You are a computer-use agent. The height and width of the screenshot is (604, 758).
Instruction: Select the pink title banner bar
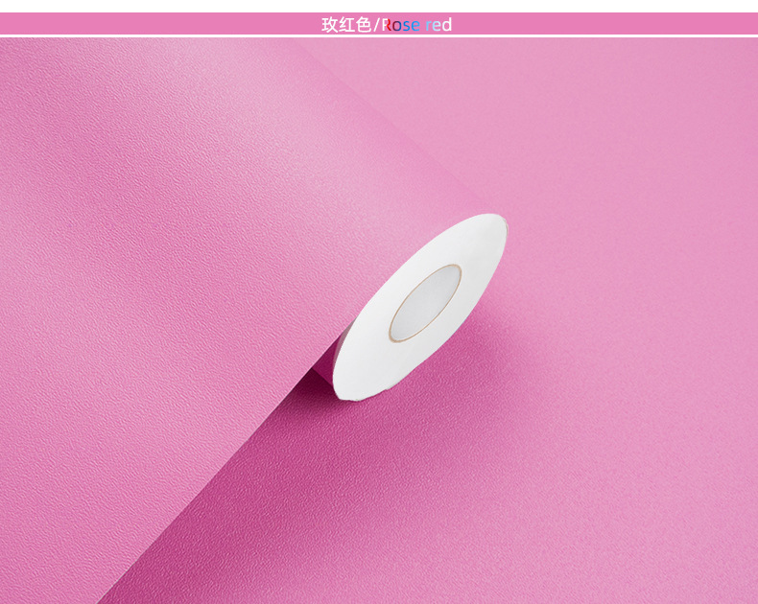(x=379, y=24)
